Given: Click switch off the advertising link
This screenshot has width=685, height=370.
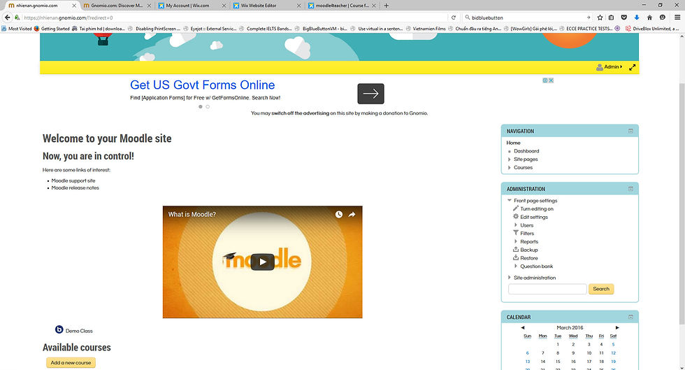Looking at the screenshot, I should (x=300, y=113).
